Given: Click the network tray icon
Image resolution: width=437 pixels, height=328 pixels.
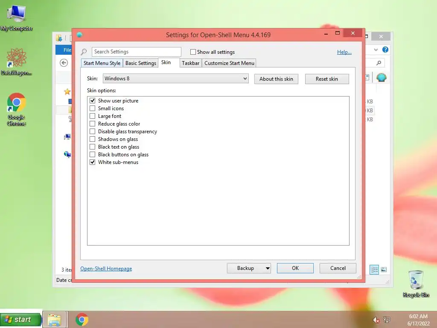Looking at the screenshot, I should [387, 319].
